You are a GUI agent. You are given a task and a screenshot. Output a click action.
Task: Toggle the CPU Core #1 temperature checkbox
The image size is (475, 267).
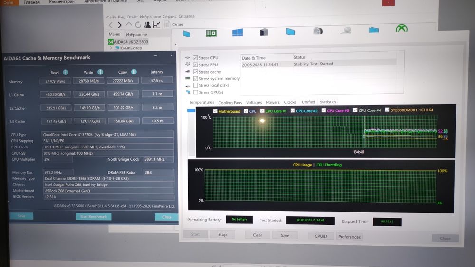tap(262, 111)
